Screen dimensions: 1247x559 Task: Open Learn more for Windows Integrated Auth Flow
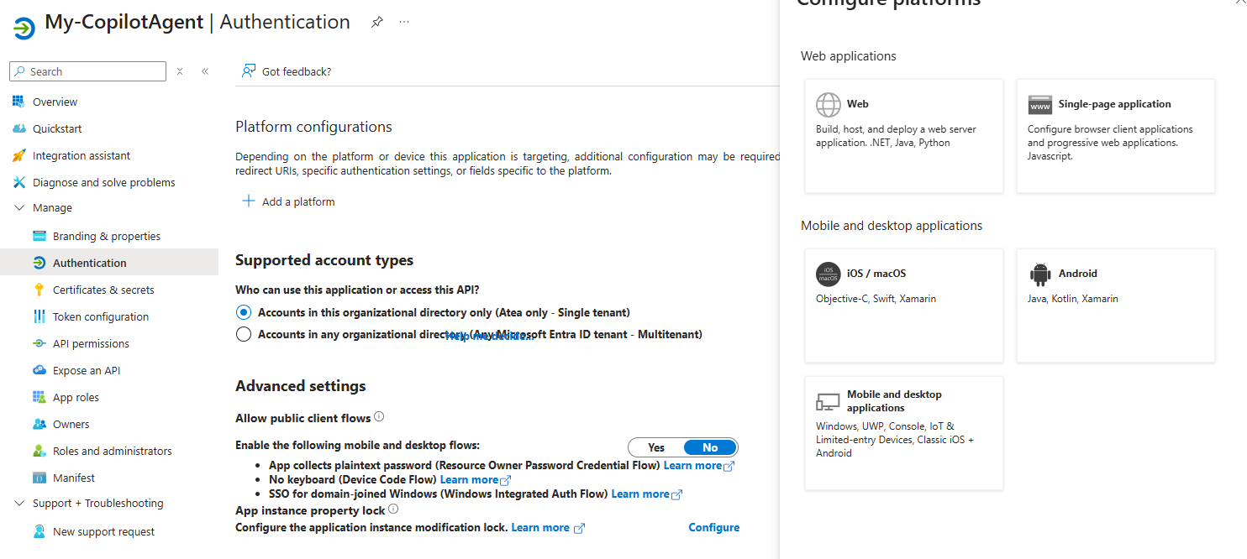click(x=647, y=494)
